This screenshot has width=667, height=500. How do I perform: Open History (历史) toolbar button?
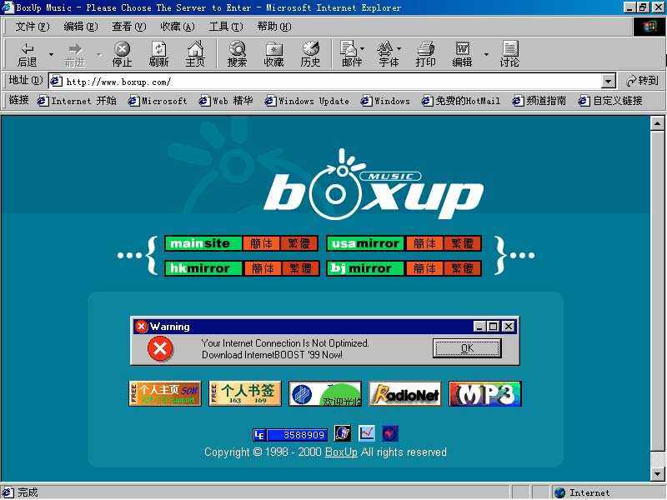310,54
